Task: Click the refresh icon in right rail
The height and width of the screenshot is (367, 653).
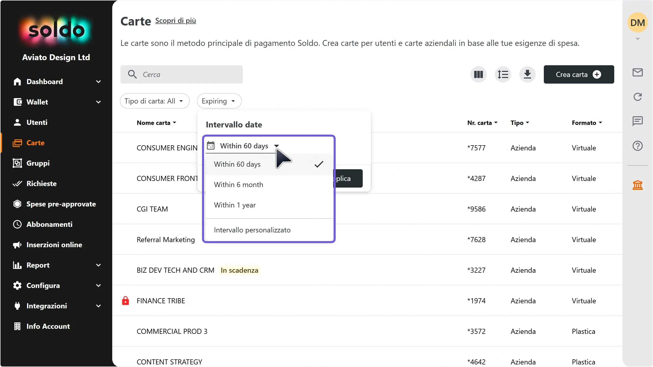Action: coord(637,97)
